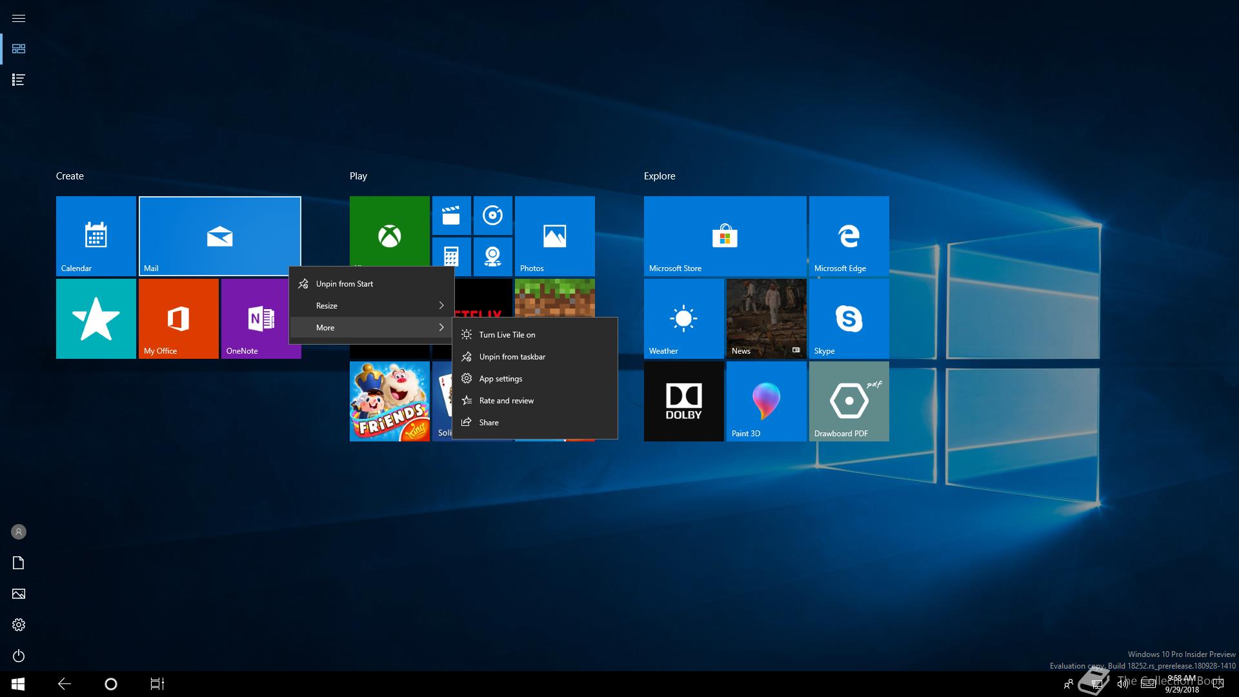Launch the Microsoft Edge tile
Image resolution: width=1239 pixels, height=697 pixels.
(849, 236)
